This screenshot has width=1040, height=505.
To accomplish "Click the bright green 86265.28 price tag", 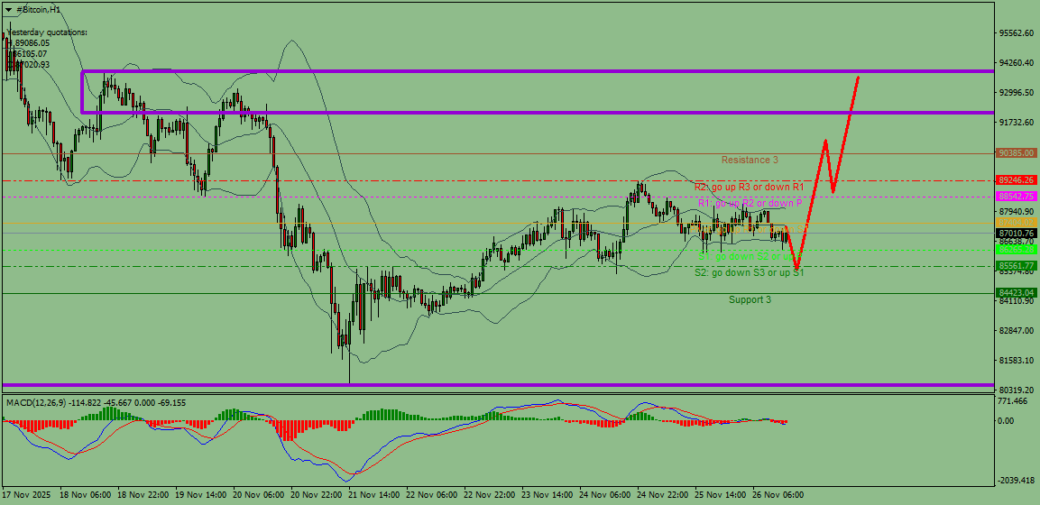I will [x=1017, y=250].
